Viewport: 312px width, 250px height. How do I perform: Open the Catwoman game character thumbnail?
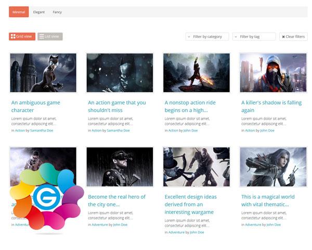[43, 73]
